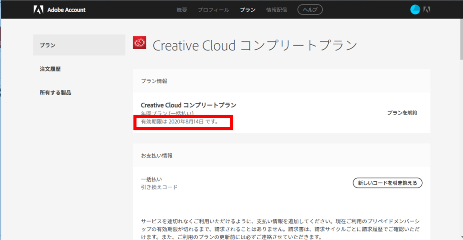
Task: Select the プラン tab in header
Action: (x=247, y=10)
